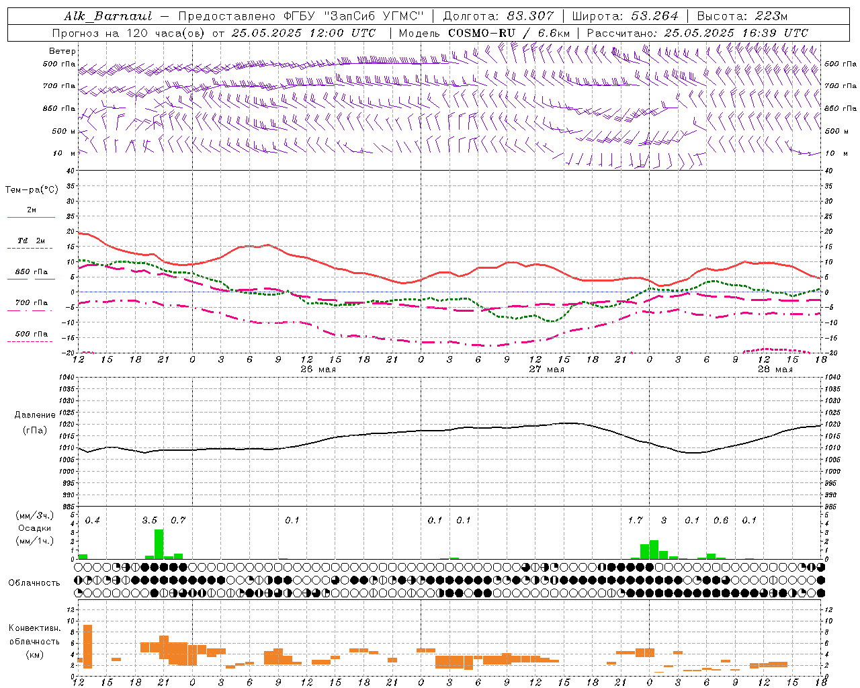Click the left 10 м wind level label
Image resolution: width=860 pixels, height=688 pixels.
click(x=64, y=153)
